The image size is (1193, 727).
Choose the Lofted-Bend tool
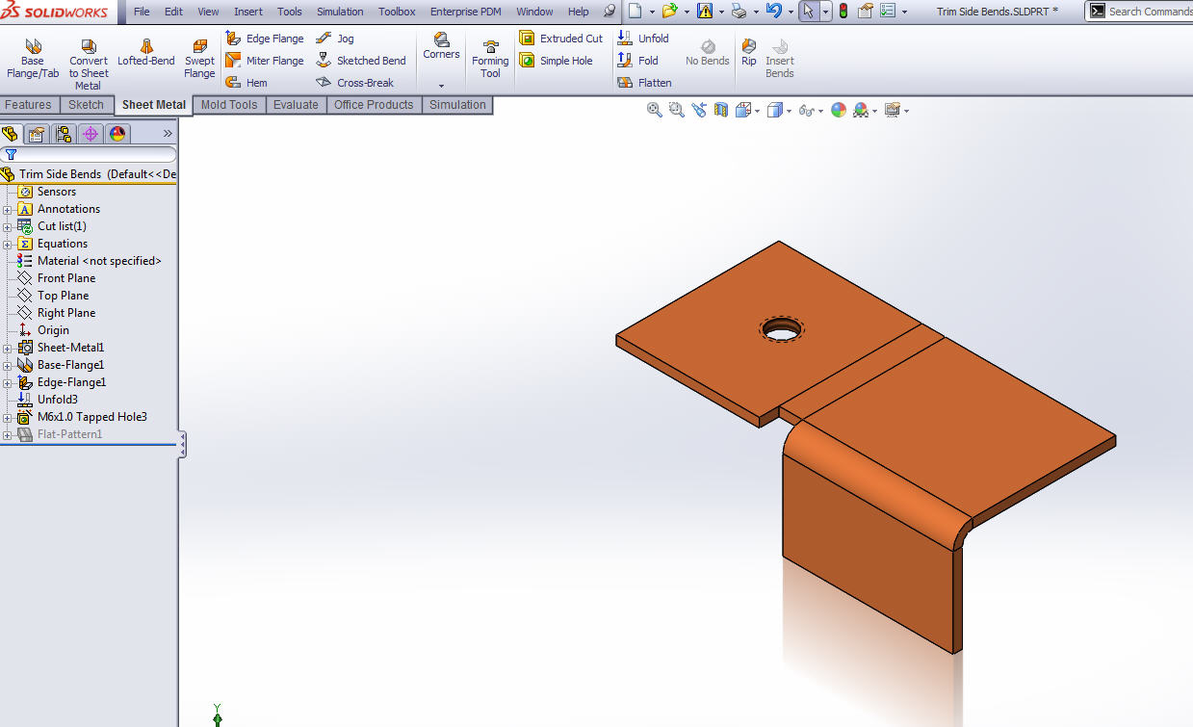(x=146, y=52)
